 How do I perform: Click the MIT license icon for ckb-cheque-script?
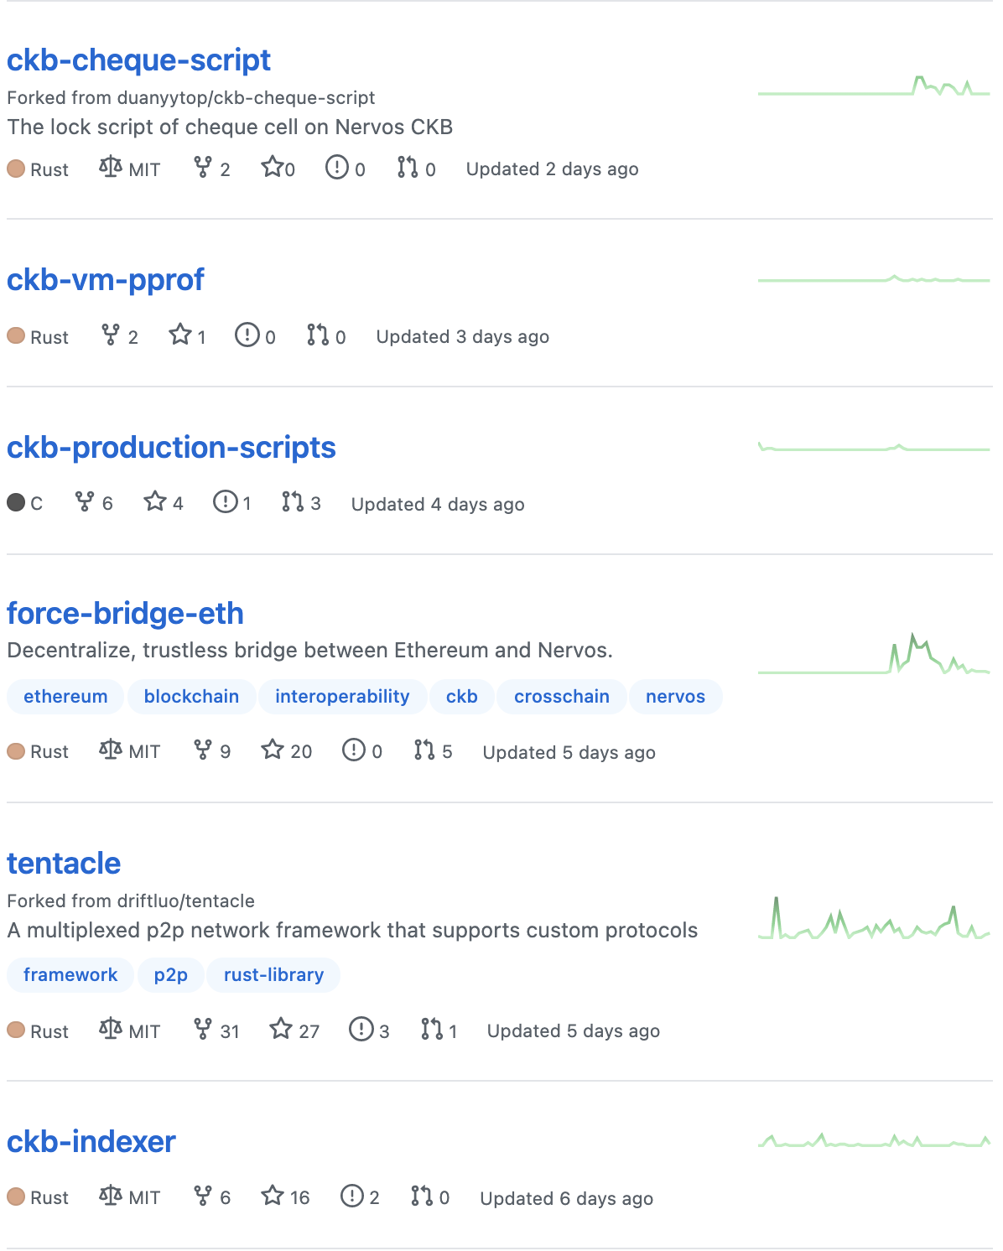(110, 167)
